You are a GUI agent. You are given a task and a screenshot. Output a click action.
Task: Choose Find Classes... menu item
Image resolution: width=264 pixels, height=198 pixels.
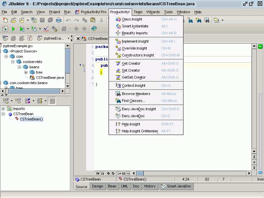coord(146,101)
